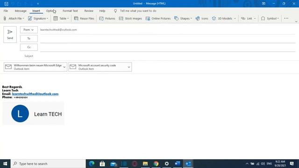This screenshot has width=299, height=168.
Task: Select the Insert tab
Action: (x=36, y=11)
